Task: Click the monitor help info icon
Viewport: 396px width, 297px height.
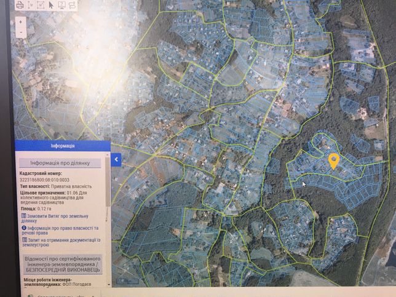Action: 61,5
